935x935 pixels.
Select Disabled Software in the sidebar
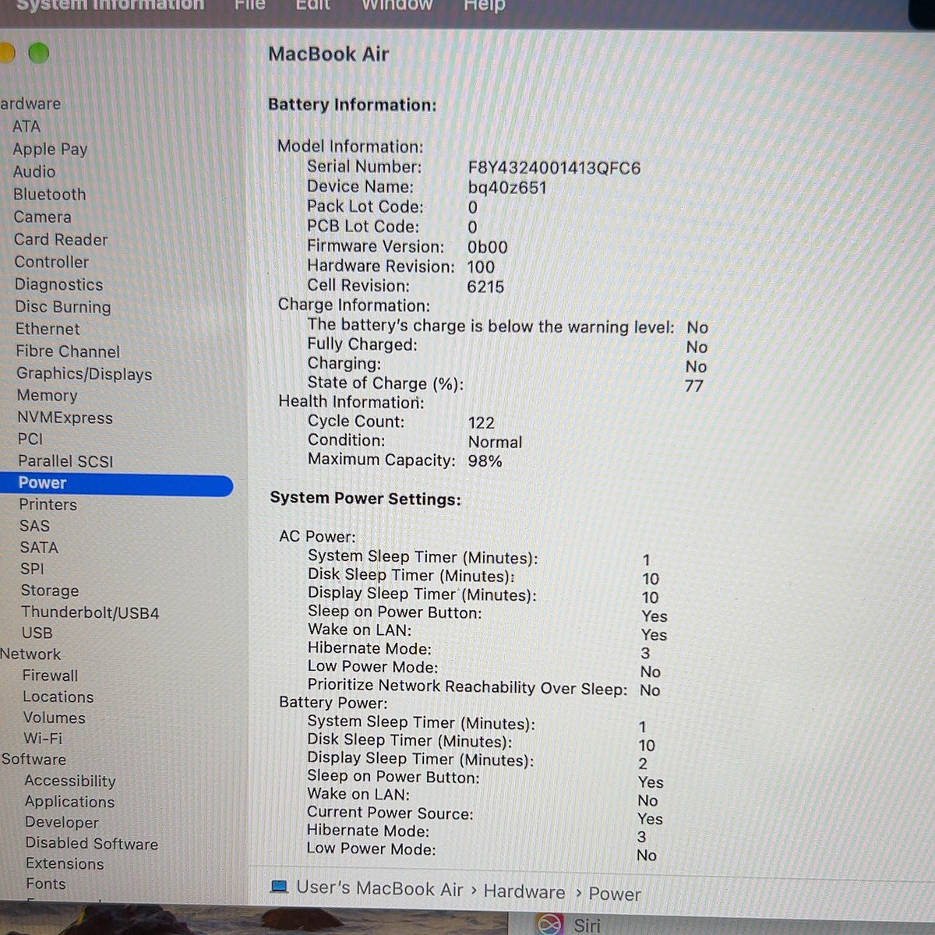(92, 844)
